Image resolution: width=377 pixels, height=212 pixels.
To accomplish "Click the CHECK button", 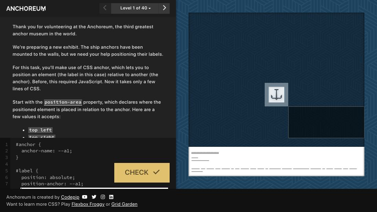I will click(142, 173).
